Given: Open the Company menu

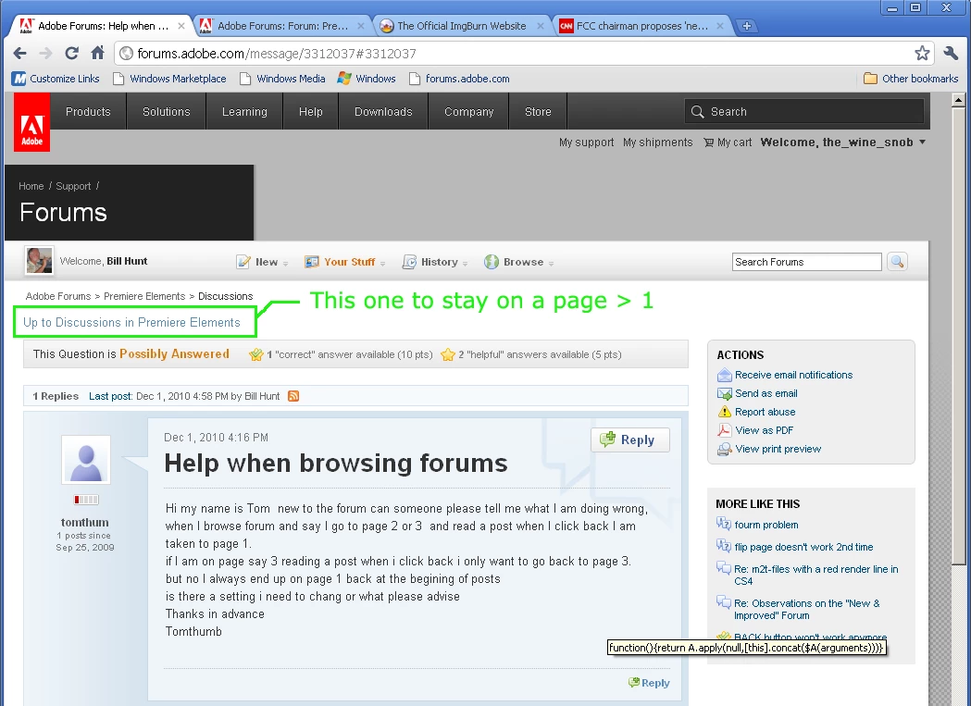Looking at the screenshot, I should coord(468,111).
